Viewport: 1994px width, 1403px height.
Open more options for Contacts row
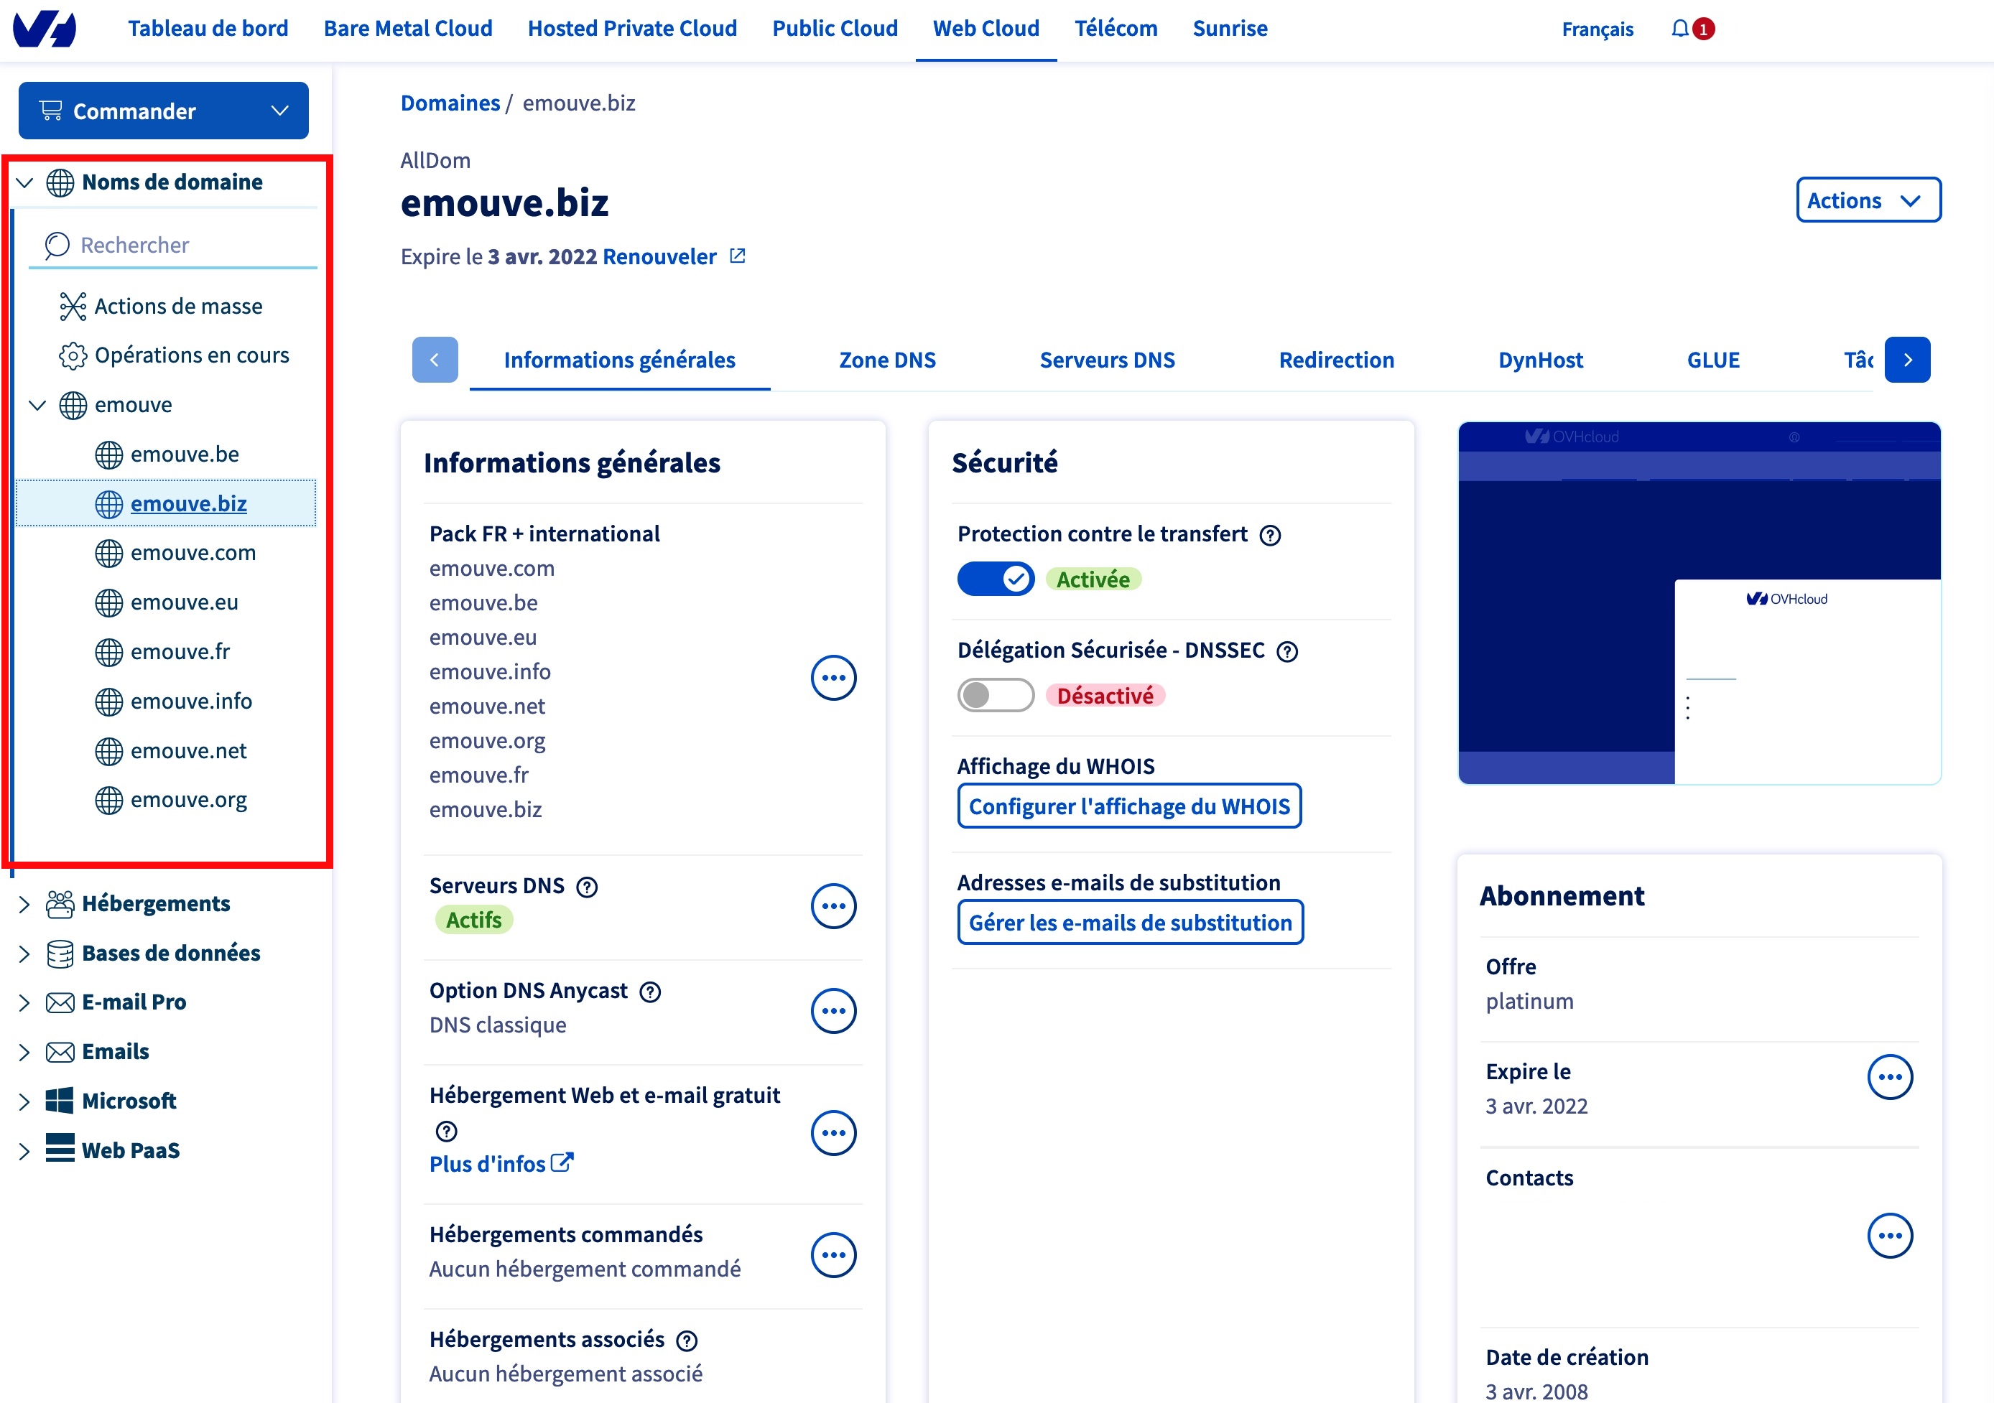pyautogui.click(x=1890, y=1236)
